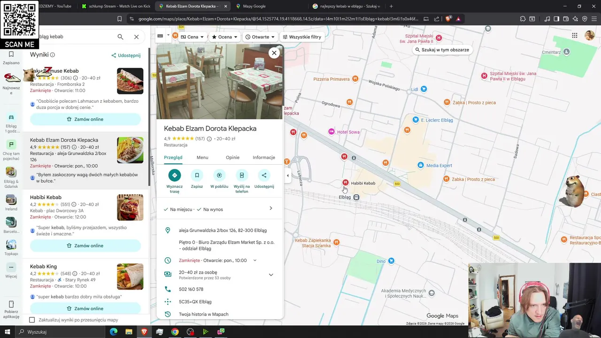Screen dimensions: 601x338
Task: Open the Otwarte hours filter dropdown
Action: [260, 37]
